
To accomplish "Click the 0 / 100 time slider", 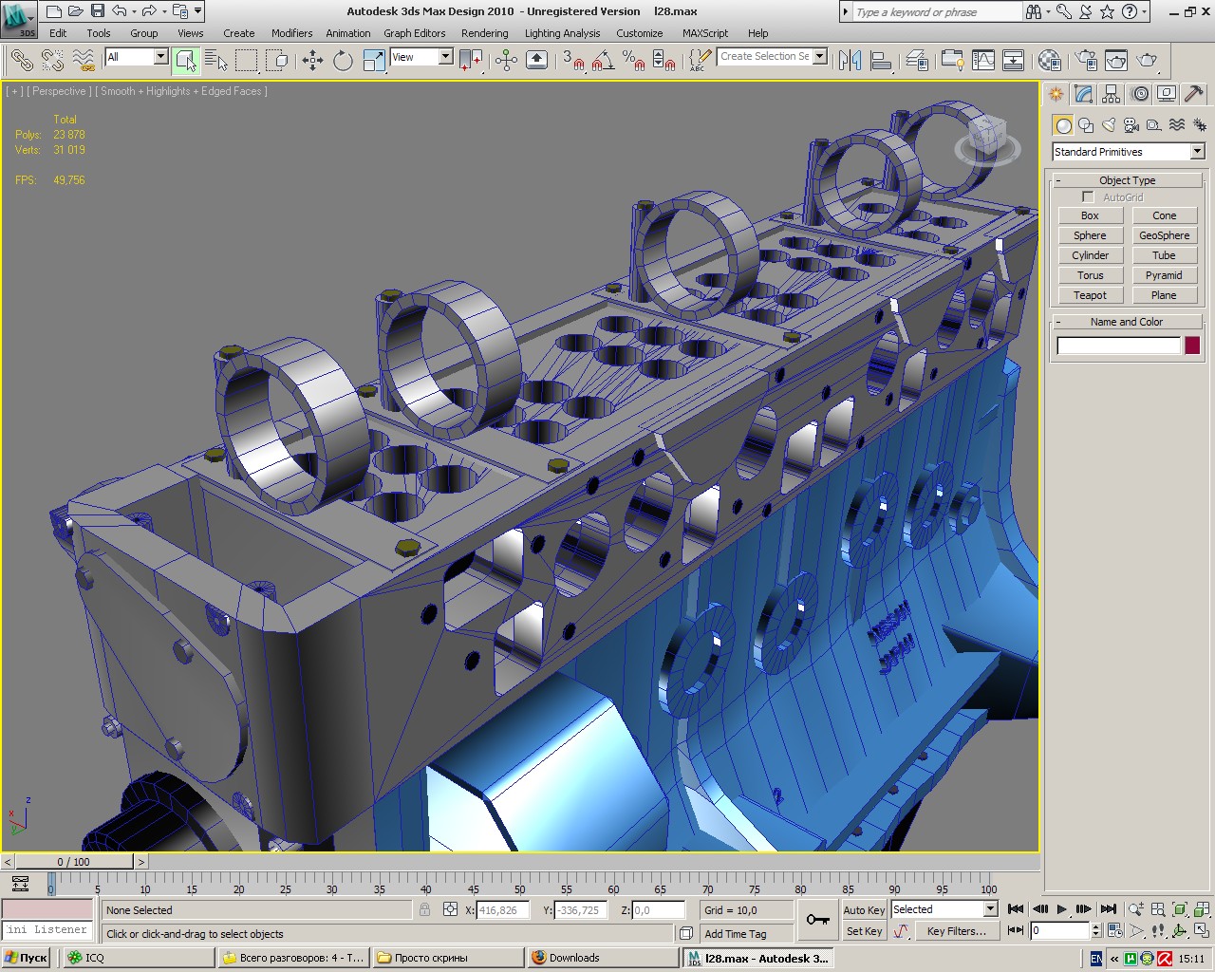I will 73,862.
